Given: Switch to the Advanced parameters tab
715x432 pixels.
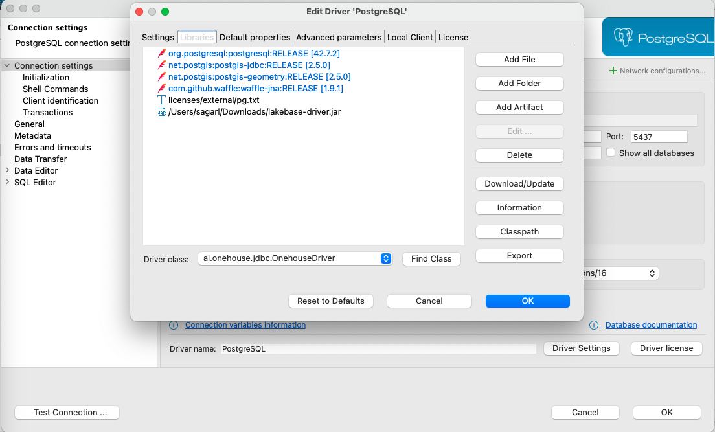Looking at the screenshot, I should (339, 37).
